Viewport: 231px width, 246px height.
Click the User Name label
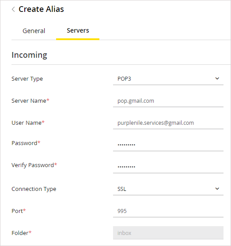(28, 123)
